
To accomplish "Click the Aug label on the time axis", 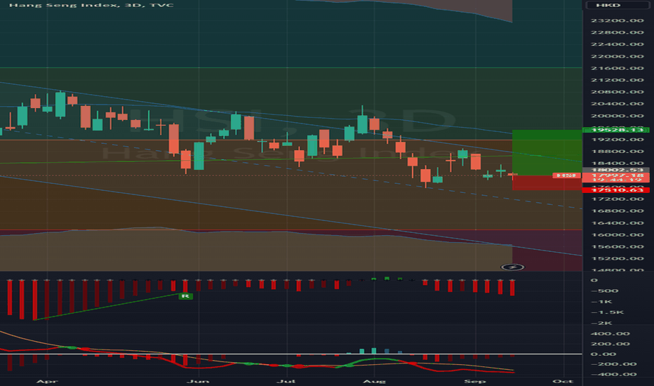I will pyautogui.click(x=374, y=381).
